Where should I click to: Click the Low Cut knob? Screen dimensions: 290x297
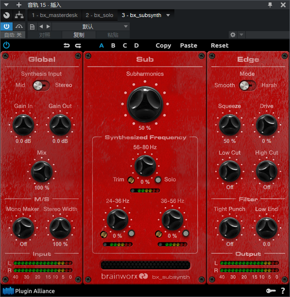tap(230, 171)
